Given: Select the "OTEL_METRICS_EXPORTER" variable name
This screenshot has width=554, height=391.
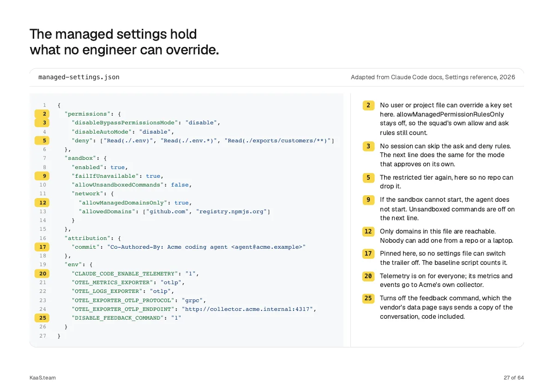Looking at the screenshot, I should pos(112,282).
